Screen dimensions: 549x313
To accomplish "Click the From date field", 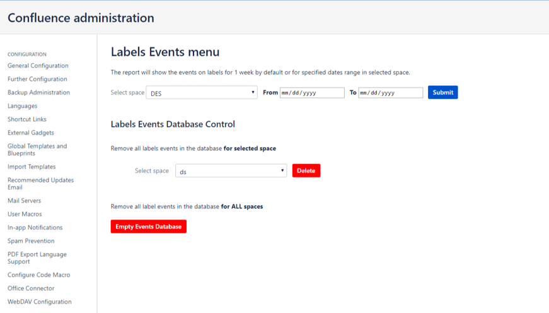I will [x=312, y=93].
